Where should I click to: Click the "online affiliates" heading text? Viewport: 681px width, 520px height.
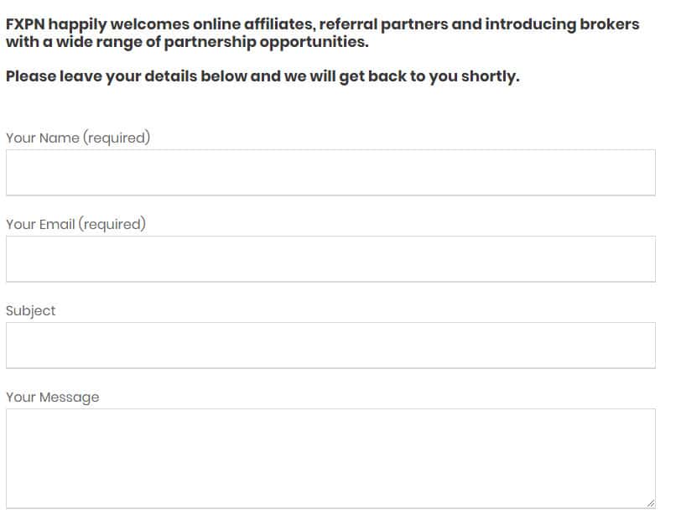[258, 24]
